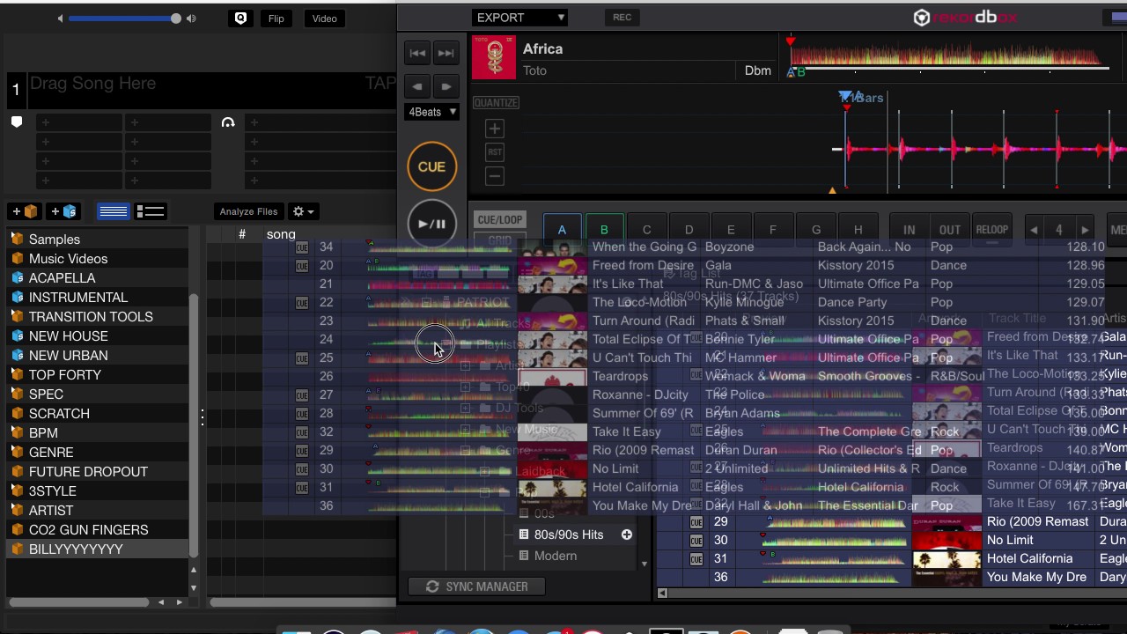Jump to next track icon
The height and width of the screenshot is (634, 1127).
[446, 53]
